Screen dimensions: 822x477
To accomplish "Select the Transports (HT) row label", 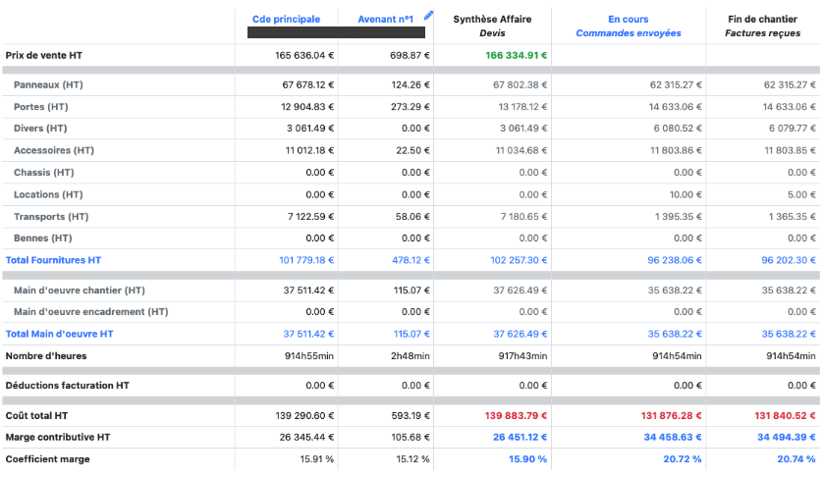I will (x=51, y=216).
